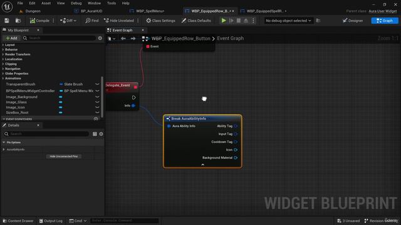Image resolution: width=401 pixels, height=225 pixels.
Task: Select the TransparentBrush variable
Action: (x=21, y=84)
